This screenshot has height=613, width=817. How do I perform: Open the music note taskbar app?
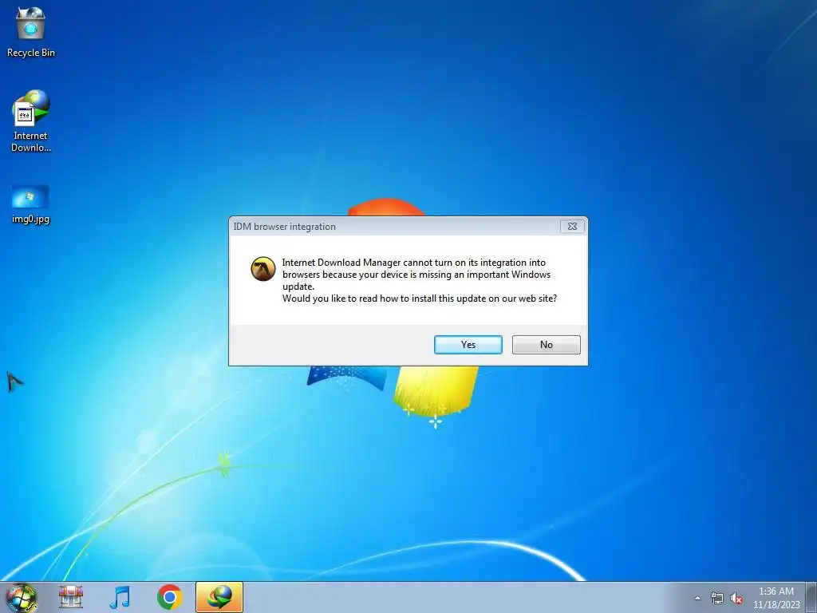(x=120, y=597)
